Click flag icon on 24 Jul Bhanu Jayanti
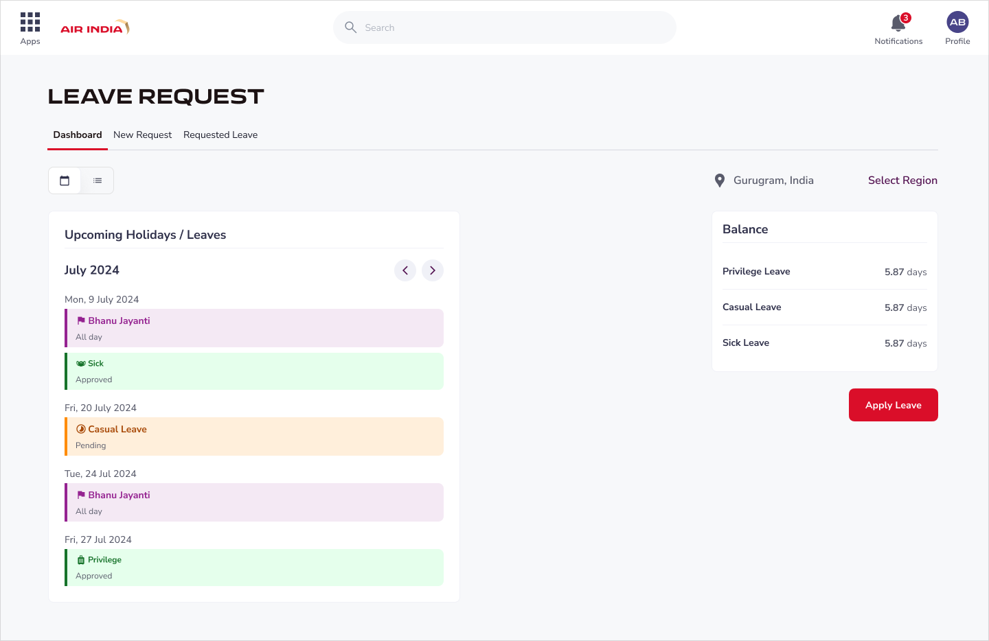 (81, 495)
